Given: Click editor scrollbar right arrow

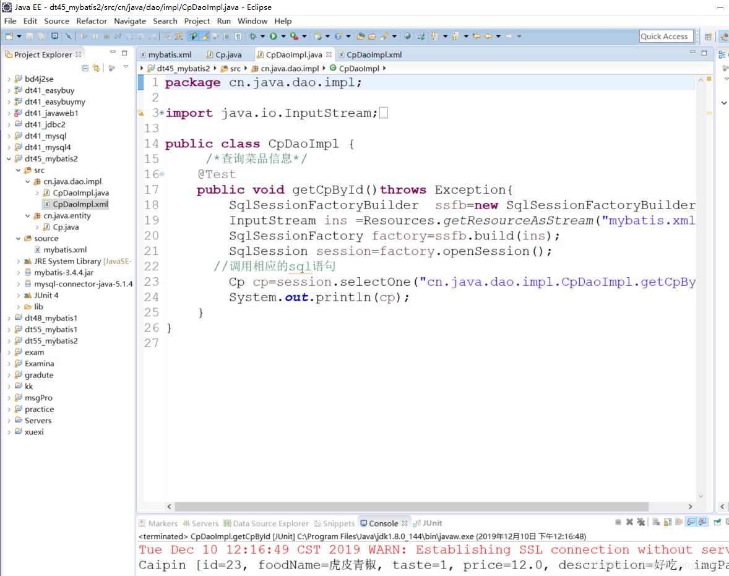Looking at the screenshot, I should tap(690, 506).
